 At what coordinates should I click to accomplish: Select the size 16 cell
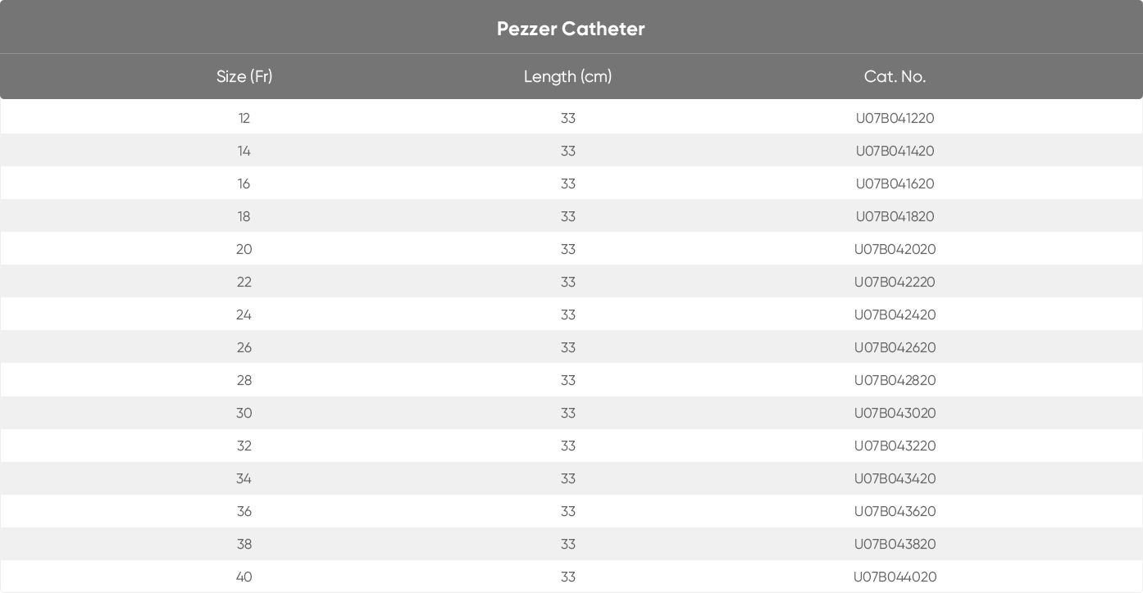[244, 183]
